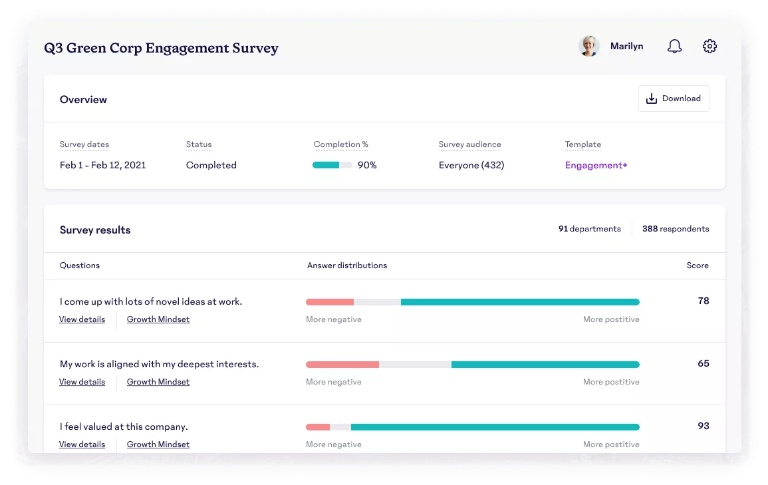Click the Questions column header
This screenshot has width=768, height=485.
pyautogui.click(x=80, y=265)
